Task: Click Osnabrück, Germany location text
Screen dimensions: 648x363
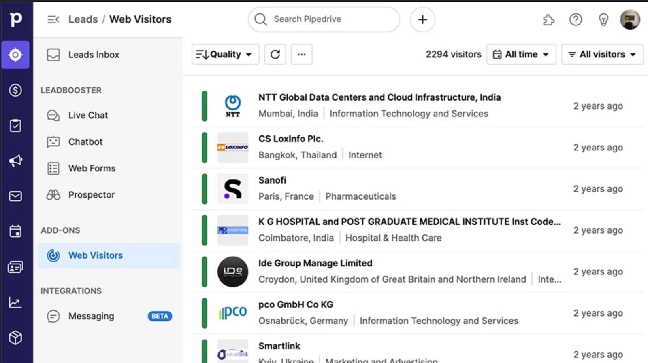Action: point(303,321)
